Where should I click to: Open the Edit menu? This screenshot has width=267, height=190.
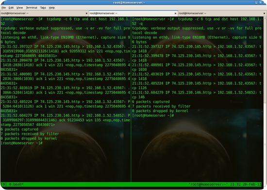(x=11, y=8)
